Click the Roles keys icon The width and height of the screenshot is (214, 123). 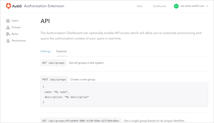pyautogui.click(x=8, y=34)
